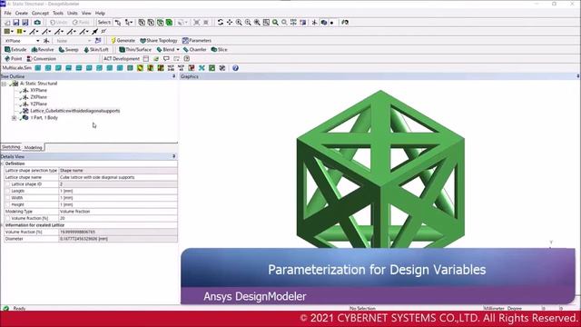581x327 pixels.
Task: Click the Conversion tool
Action: [41, 58]
